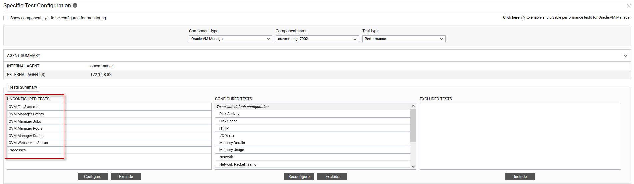
Task: Select OVM Manager Jobs unconfigured test
Action: (109, 121)
